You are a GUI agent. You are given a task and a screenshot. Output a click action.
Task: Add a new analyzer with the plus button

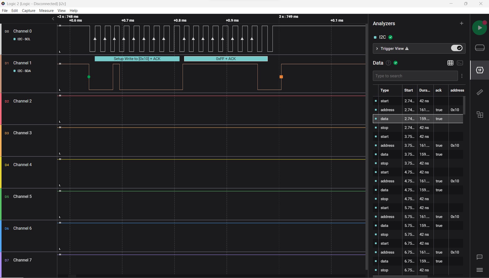coord(462,23)
